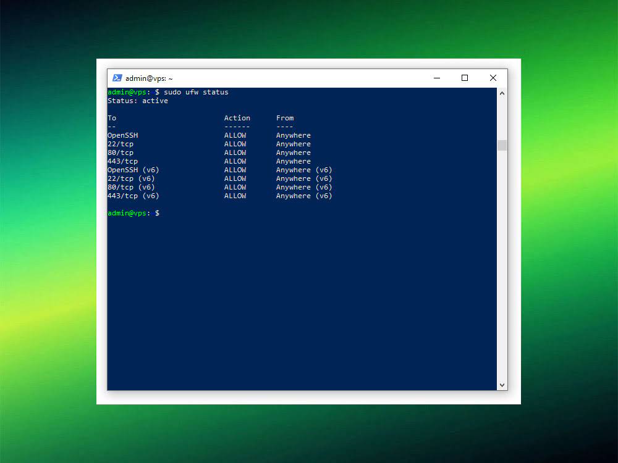Screen dimensions: 618x463
Task: Click the 'sudo ufw status' command text
Action: 196,92
